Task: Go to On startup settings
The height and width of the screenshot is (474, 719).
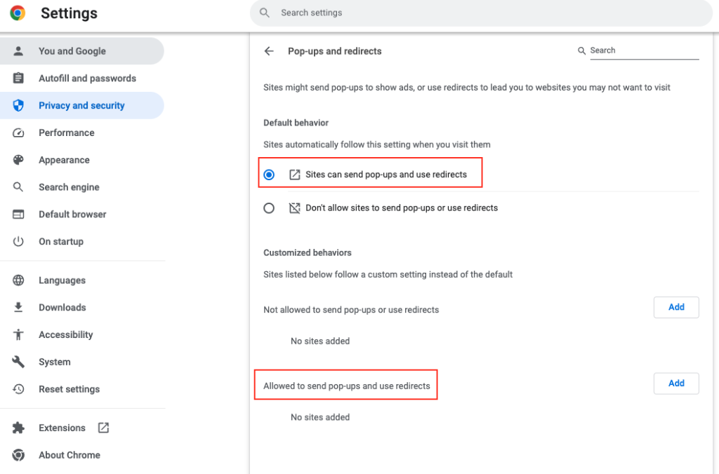Action: (x=61, y=241)
